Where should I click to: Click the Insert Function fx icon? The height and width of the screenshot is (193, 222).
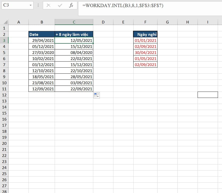(71, 5)
